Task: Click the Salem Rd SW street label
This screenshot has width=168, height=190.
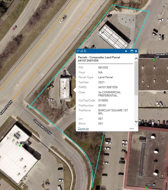Action: point(6,108)
